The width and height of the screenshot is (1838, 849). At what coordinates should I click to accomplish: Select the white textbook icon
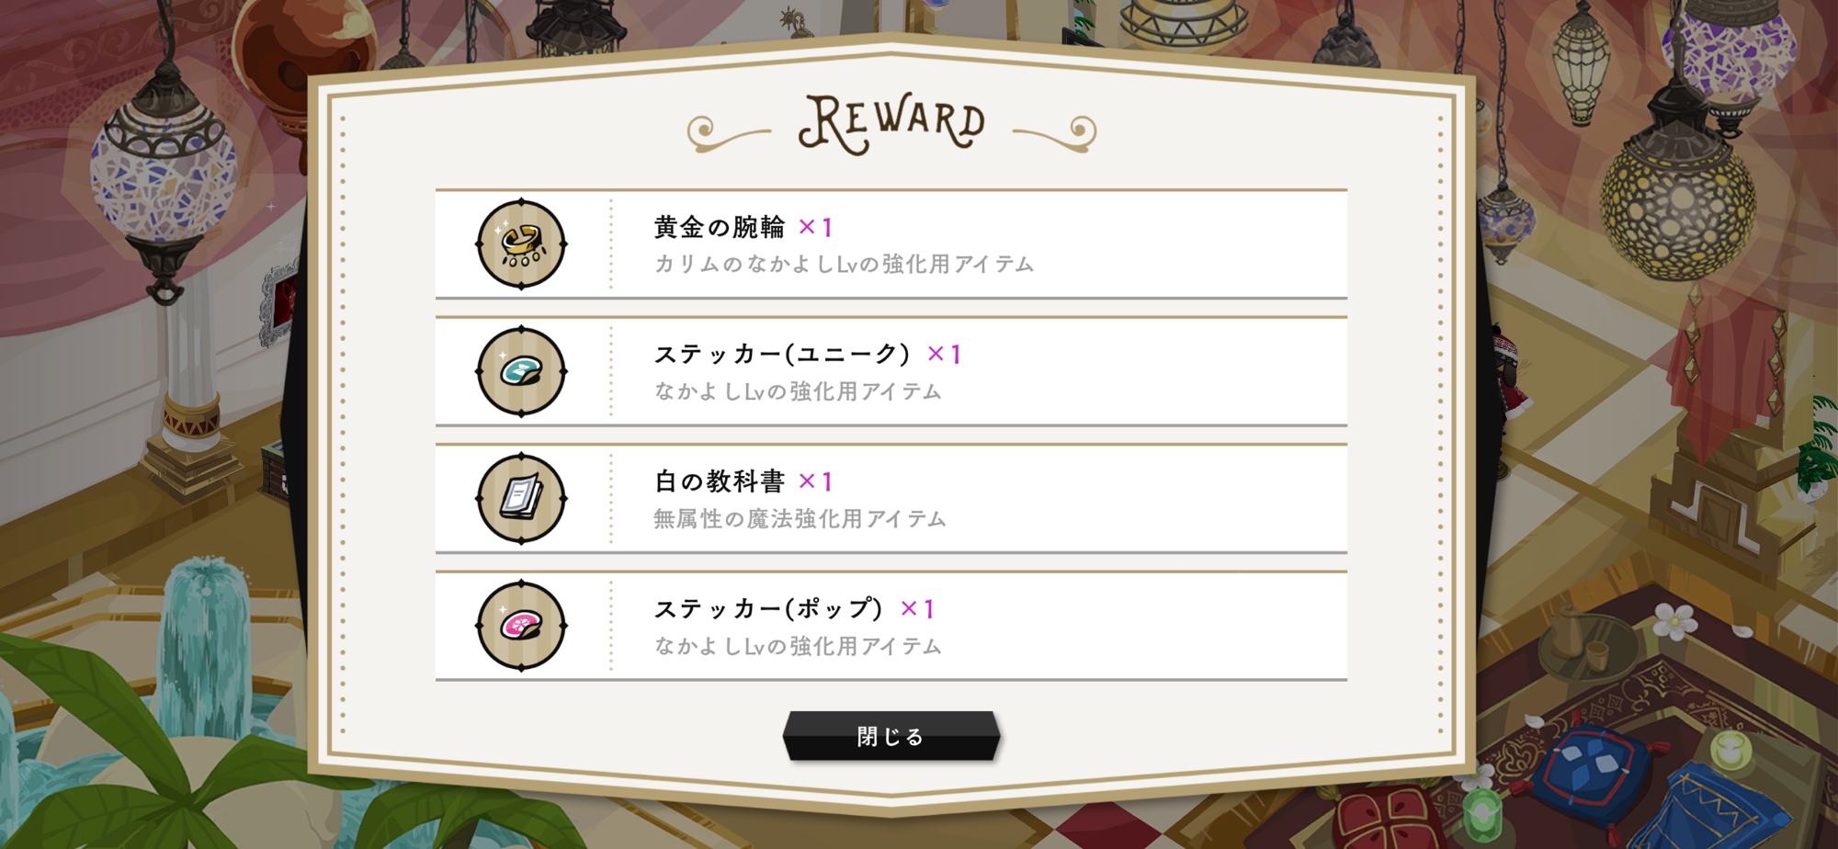tap(521, 499)
